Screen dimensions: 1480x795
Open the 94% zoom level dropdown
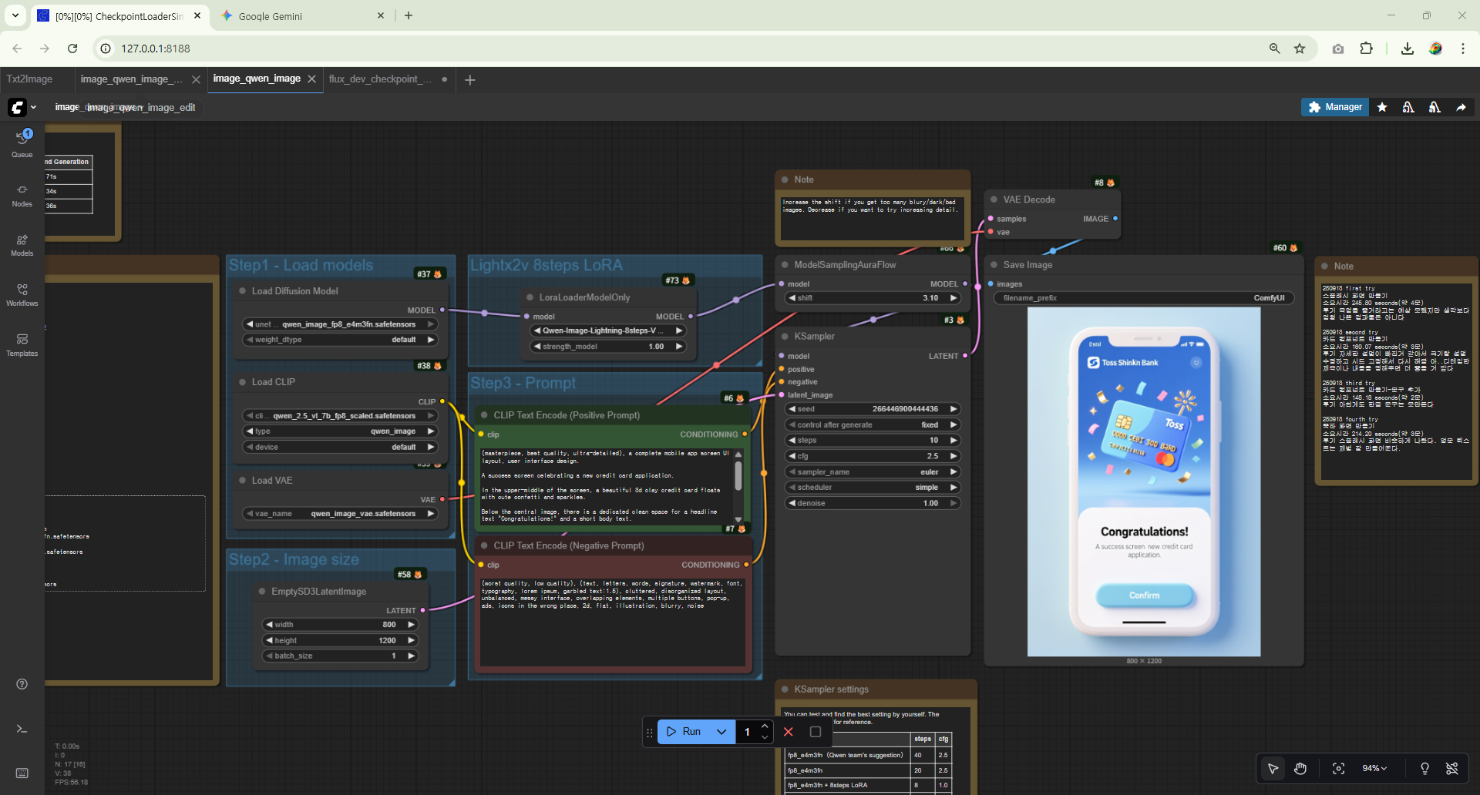click(1374, 769)
